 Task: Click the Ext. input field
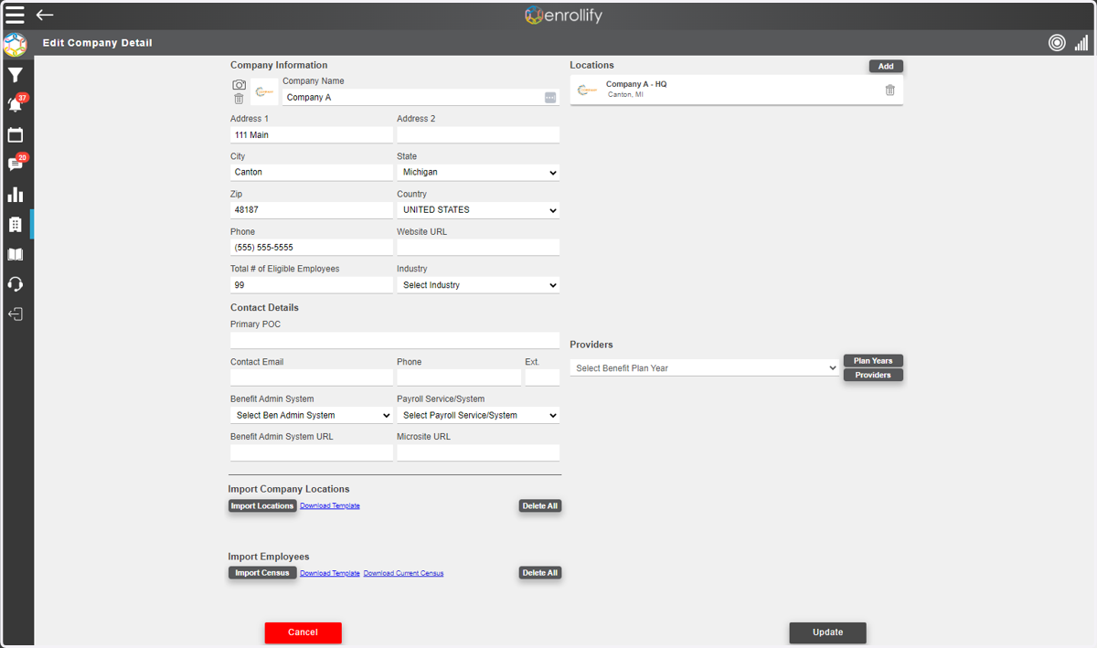(542, 377)
